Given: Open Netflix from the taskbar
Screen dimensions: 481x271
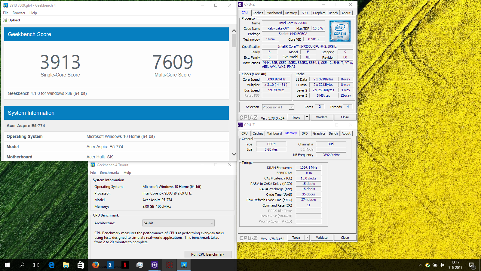Looking at the screenshot, I should pyautogui.click(x=125, y=265).
